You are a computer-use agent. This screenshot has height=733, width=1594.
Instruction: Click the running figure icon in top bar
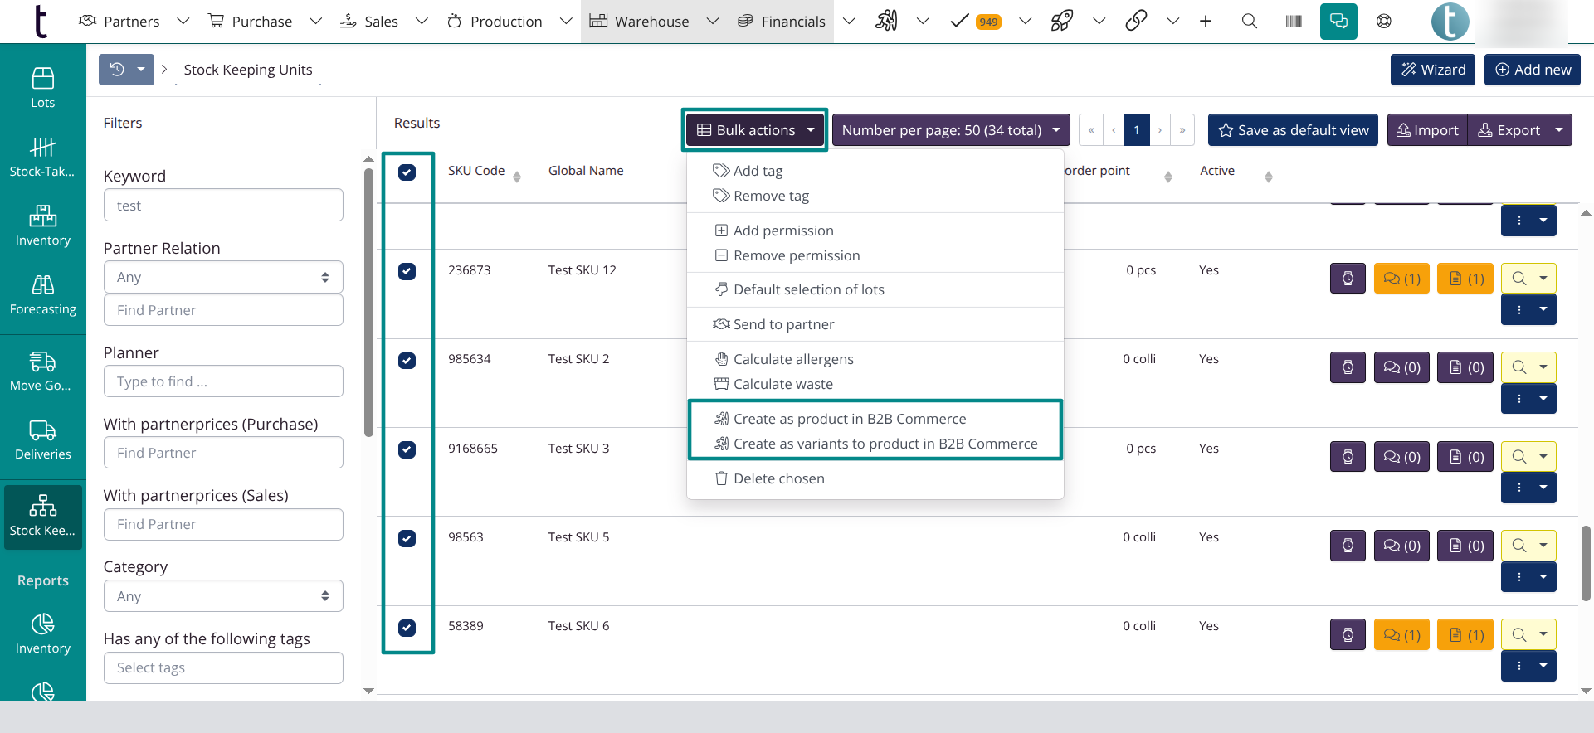886,22
